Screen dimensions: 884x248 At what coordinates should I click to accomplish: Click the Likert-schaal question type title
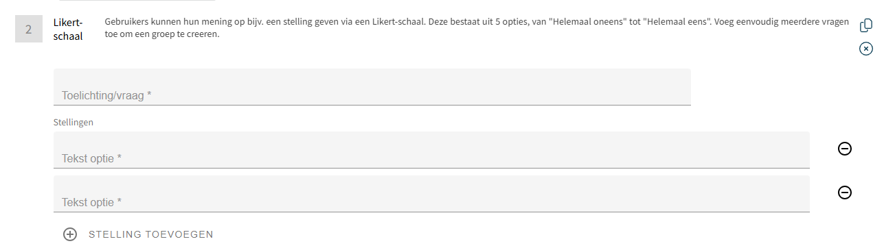[x=68, y=29]
